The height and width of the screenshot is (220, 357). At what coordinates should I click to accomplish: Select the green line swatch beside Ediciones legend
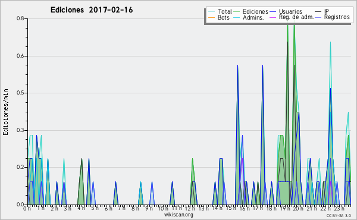point(237,12)
